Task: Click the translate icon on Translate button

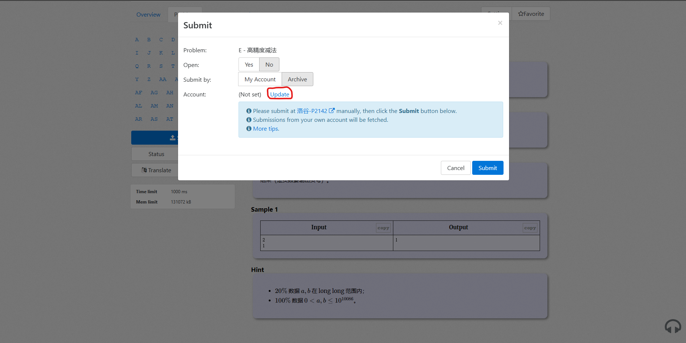Action: pyautogui.click(x=144, y=170)
